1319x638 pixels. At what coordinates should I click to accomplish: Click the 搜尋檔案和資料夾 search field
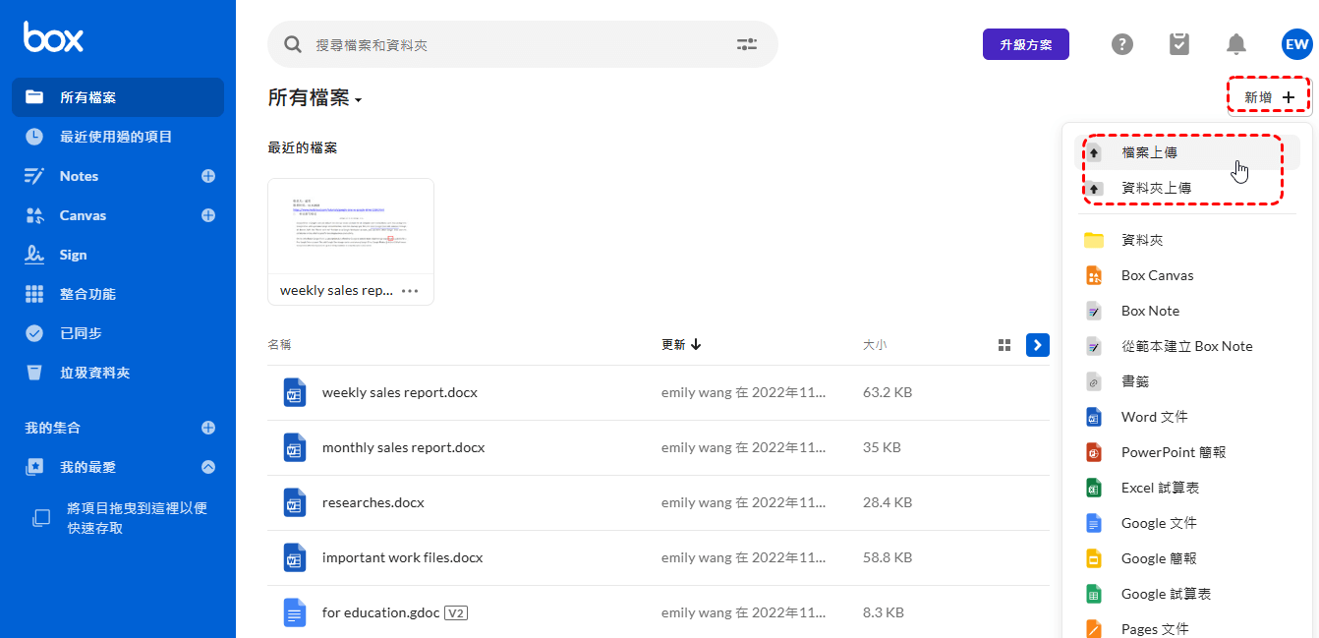523,44
